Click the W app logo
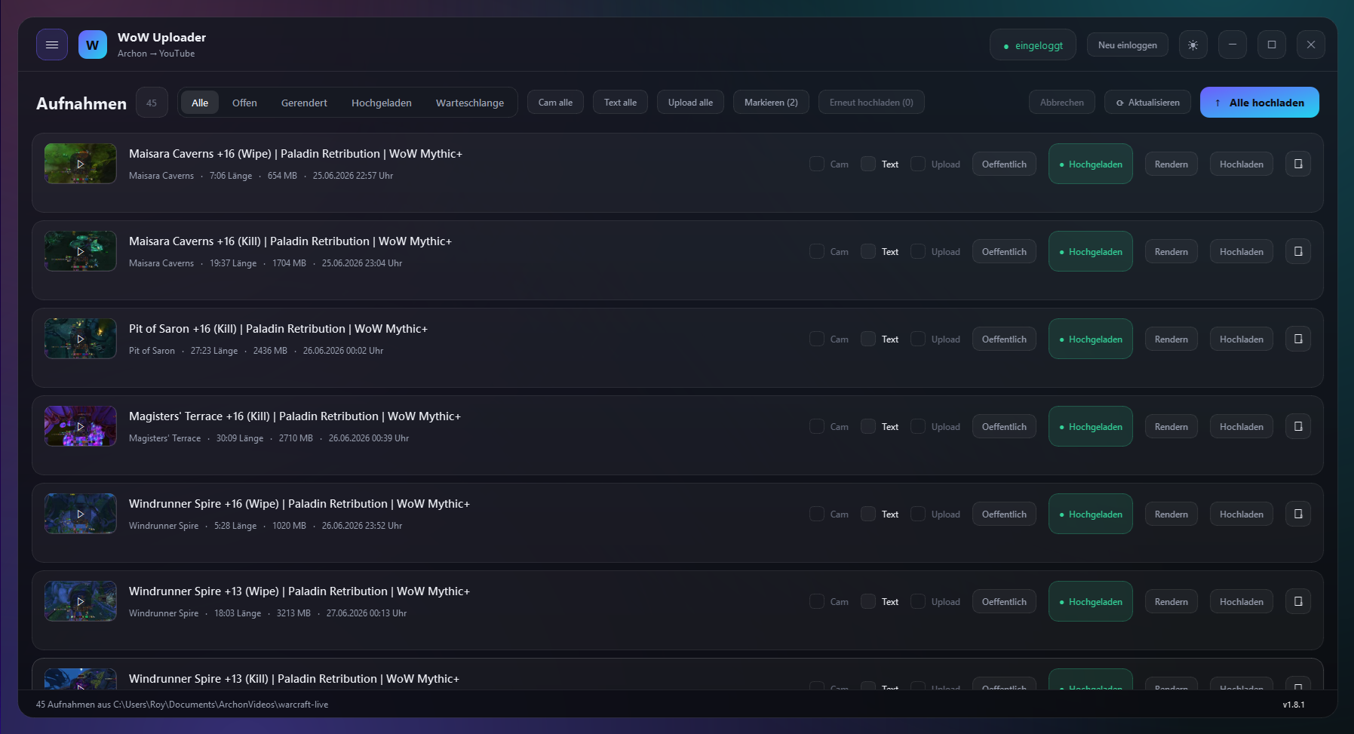 93,45
